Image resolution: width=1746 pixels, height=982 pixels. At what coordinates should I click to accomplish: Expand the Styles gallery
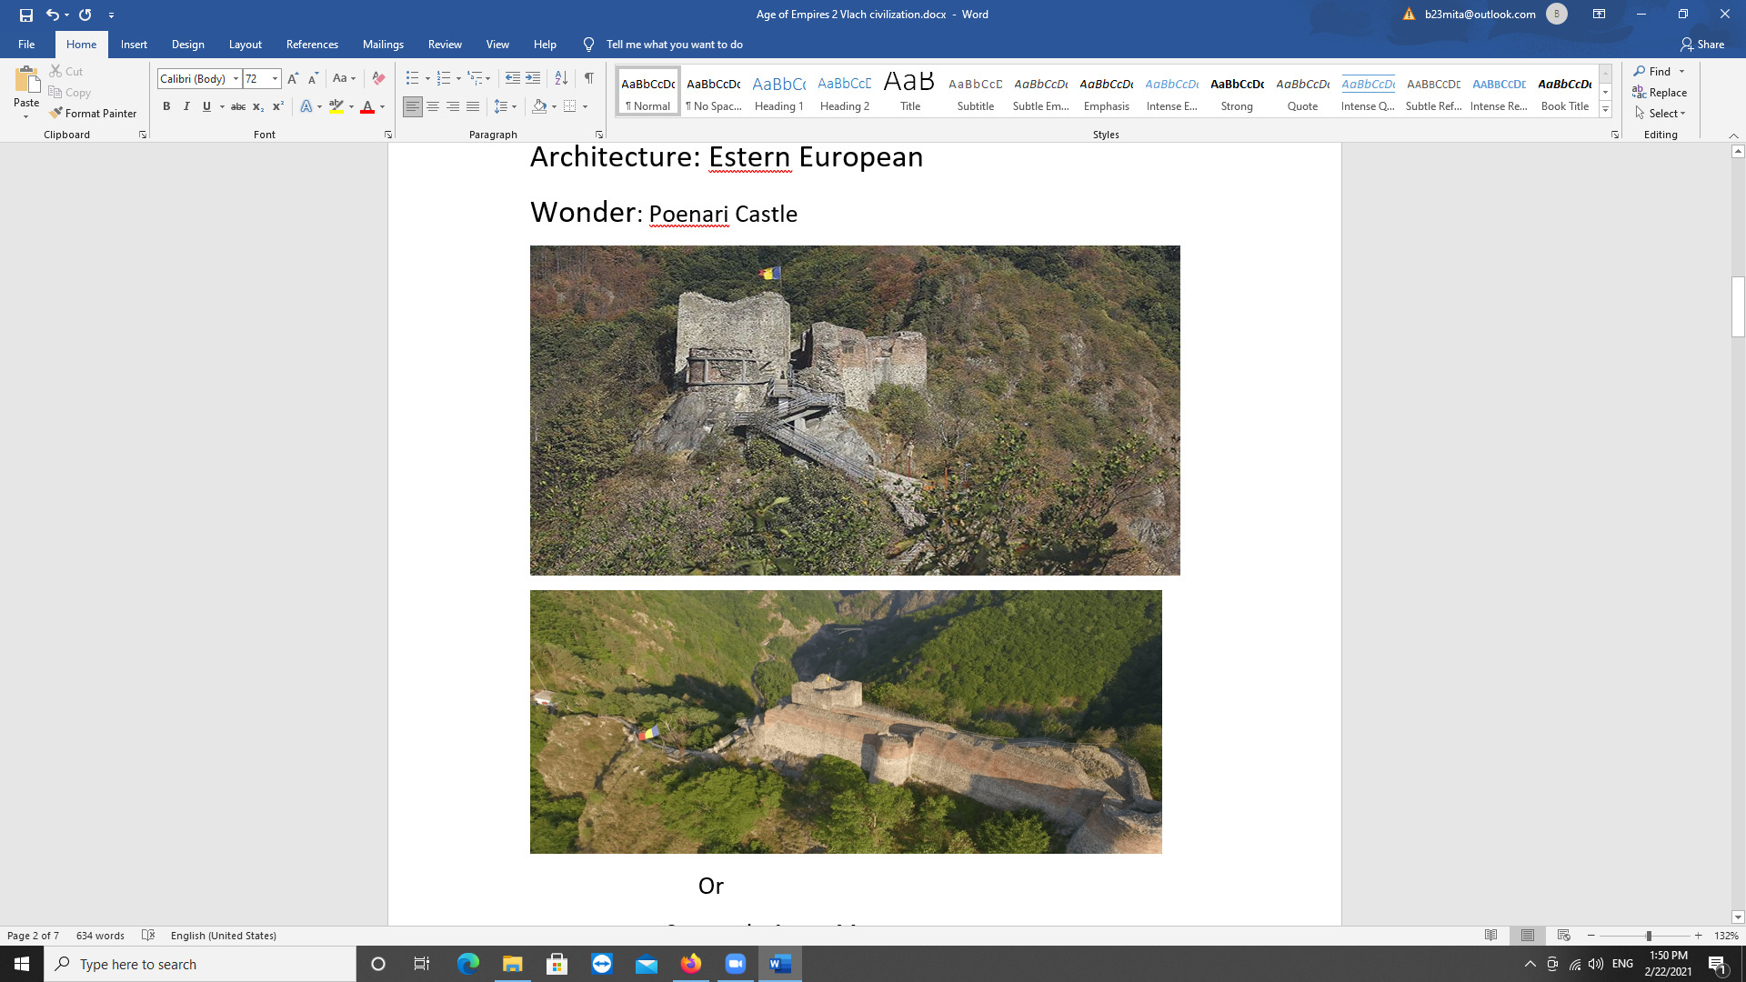coord(1606,110)
